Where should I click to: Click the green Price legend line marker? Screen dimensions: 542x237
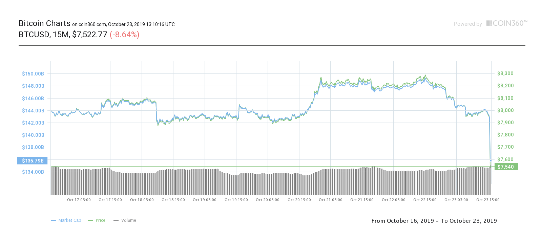click(x=90, y=220)
